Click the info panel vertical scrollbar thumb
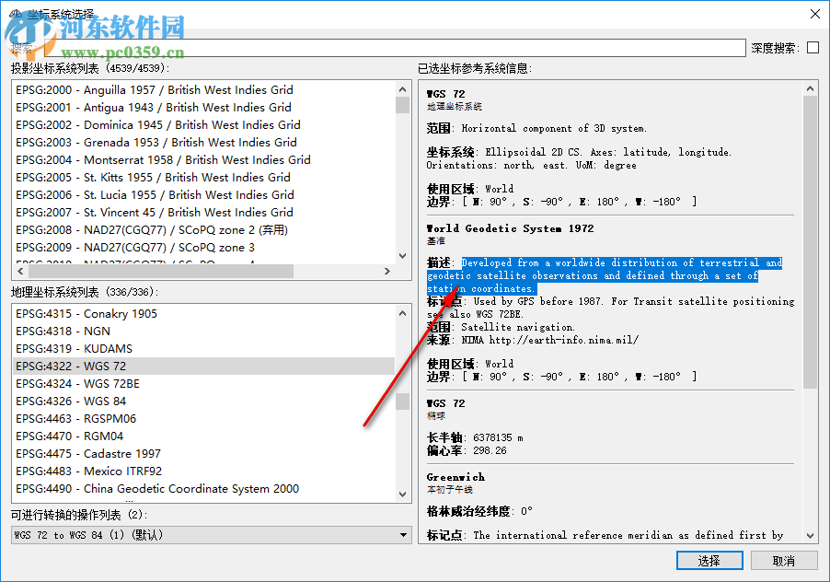This screenshot has height=582, width=830. 810,242
